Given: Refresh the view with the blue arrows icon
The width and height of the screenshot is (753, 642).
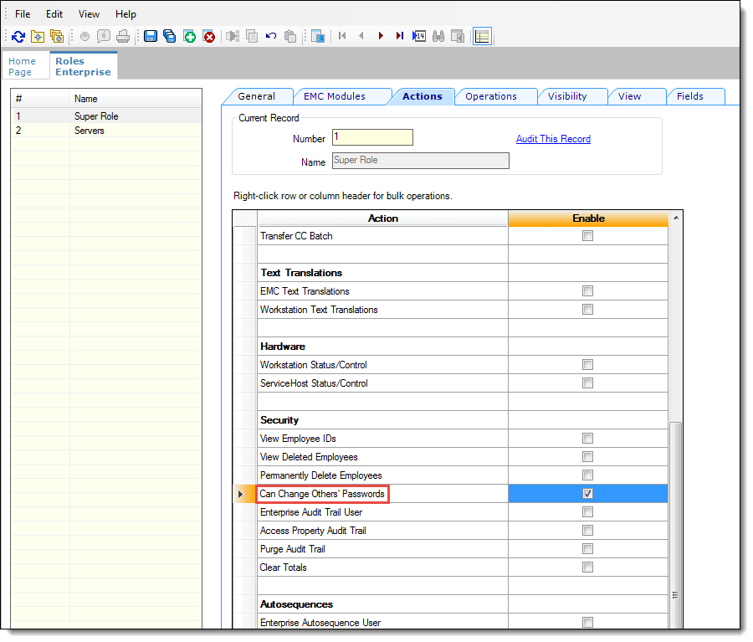Looking at the screenshot, I should coord(18,36).
